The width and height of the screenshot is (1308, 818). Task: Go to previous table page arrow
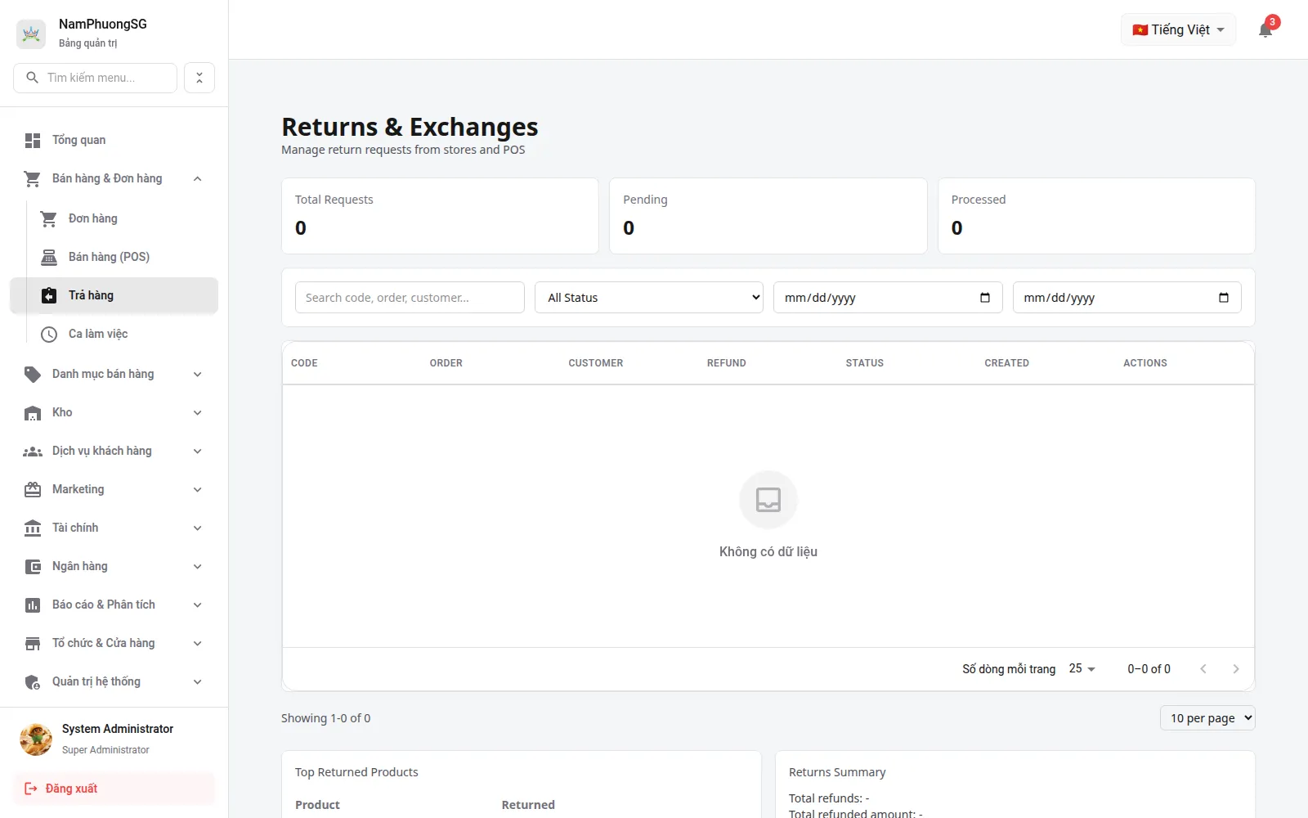point(1203,669)
